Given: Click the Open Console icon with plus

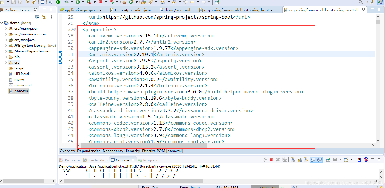Looking at the screenshot, I should [346, 160].
